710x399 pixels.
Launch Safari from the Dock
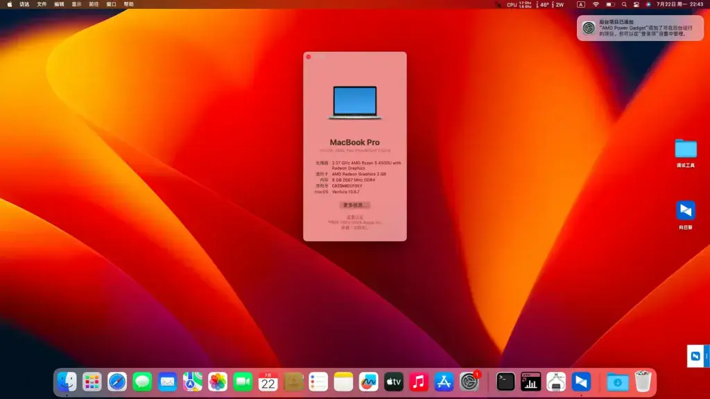click(x=117, y=382)
